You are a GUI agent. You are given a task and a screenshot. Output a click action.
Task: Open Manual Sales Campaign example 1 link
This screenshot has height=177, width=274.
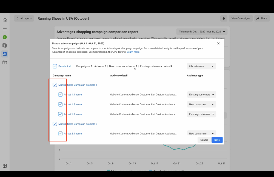click(78, 85)
